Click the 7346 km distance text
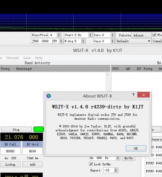This screenshot has width=162, height=177. click(32, 158)
